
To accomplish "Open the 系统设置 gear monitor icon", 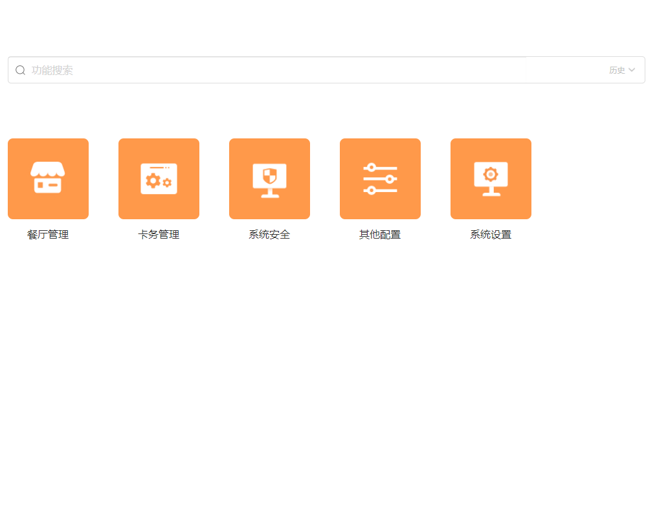I will [491, 178].
